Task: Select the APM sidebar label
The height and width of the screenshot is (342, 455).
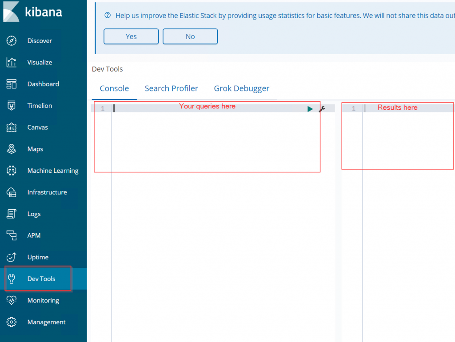Action: pos(34,235)
